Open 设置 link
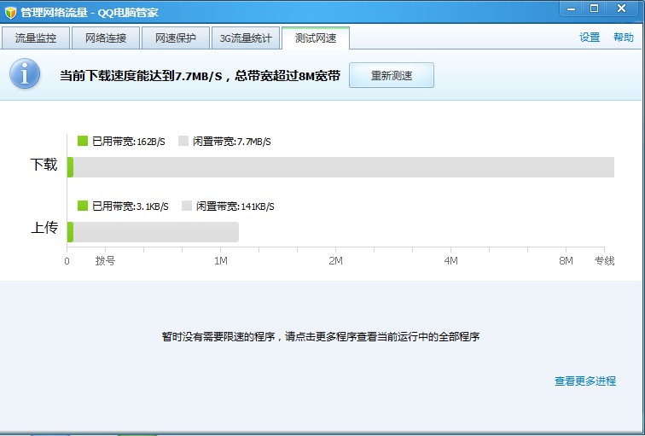Screen dimensions: 645x436 pyautogui.click(x=590, y=38)
